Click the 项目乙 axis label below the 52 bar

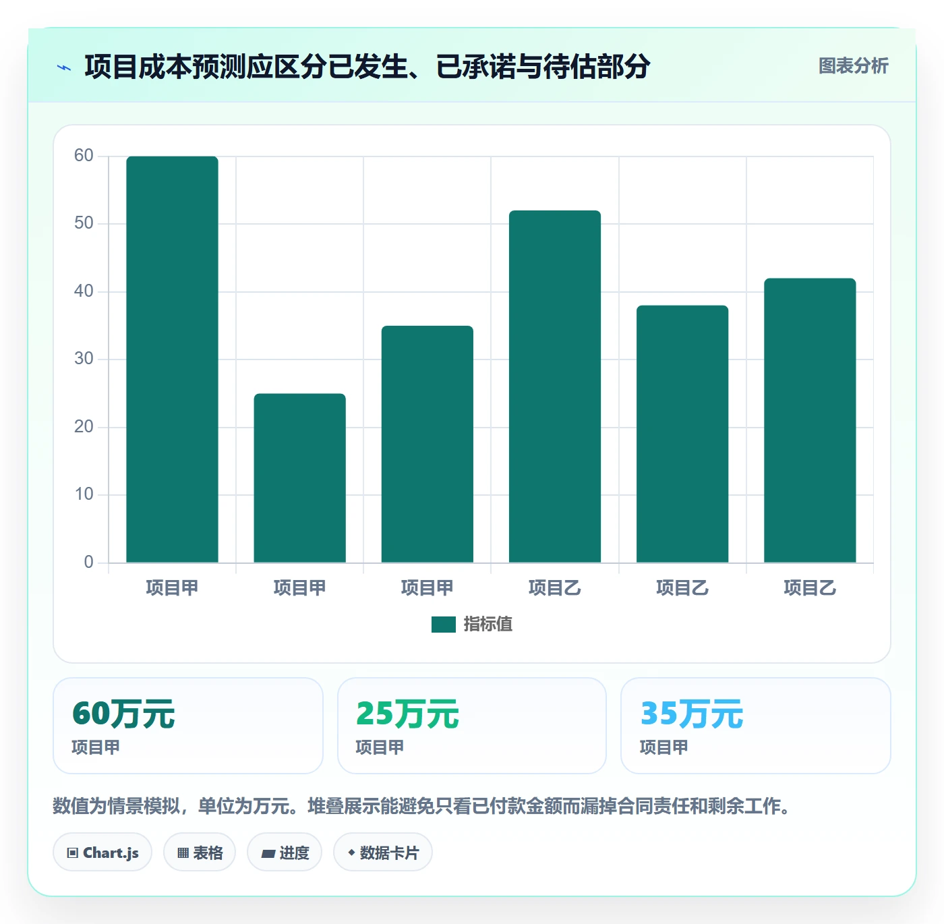[555, 588]
